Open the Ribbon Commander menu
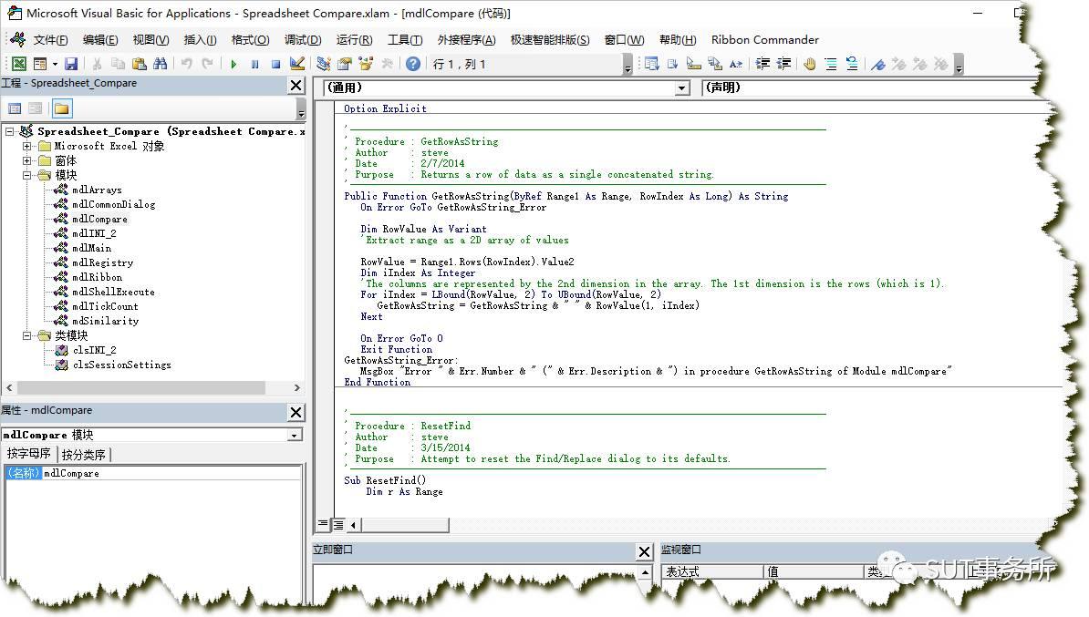This screenshot has height=617, width=1089. pos(764,39)
